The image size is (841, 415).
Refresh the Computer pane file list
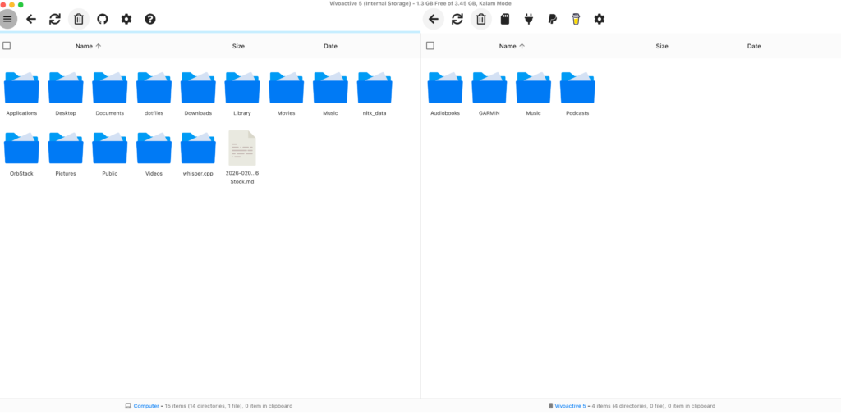click(x=55, y=19)
